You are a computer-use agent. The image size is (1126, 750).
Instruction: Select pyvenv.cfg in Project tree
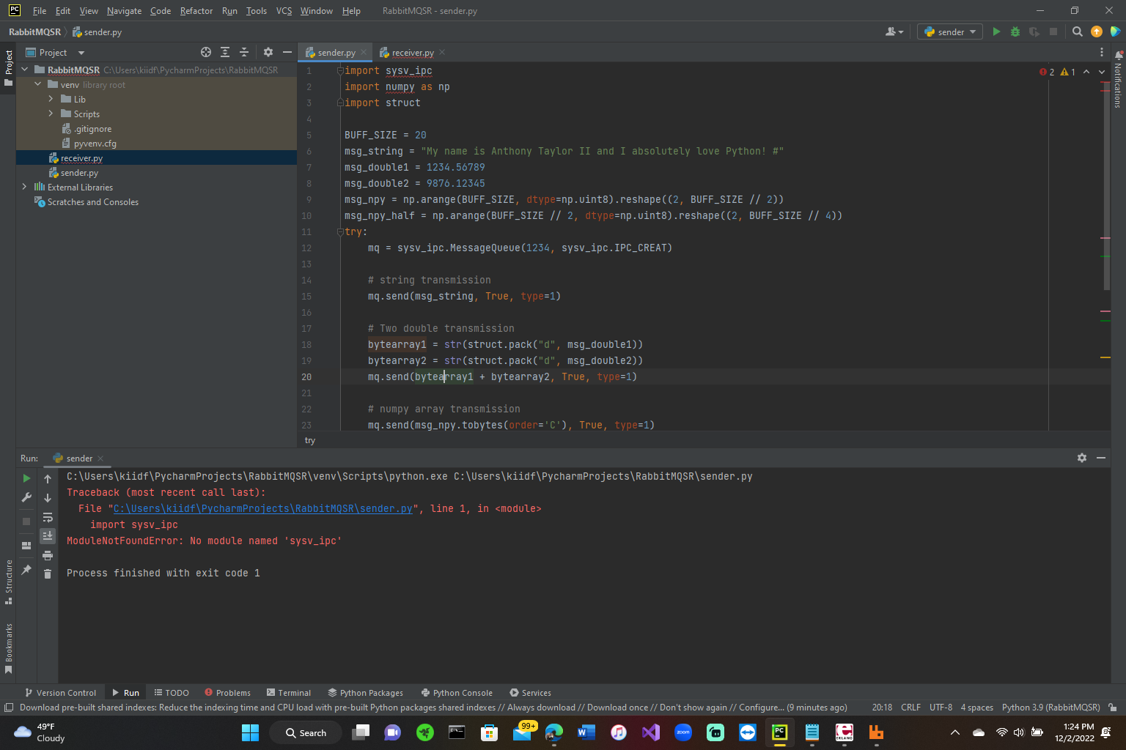[x=95, y=143]
